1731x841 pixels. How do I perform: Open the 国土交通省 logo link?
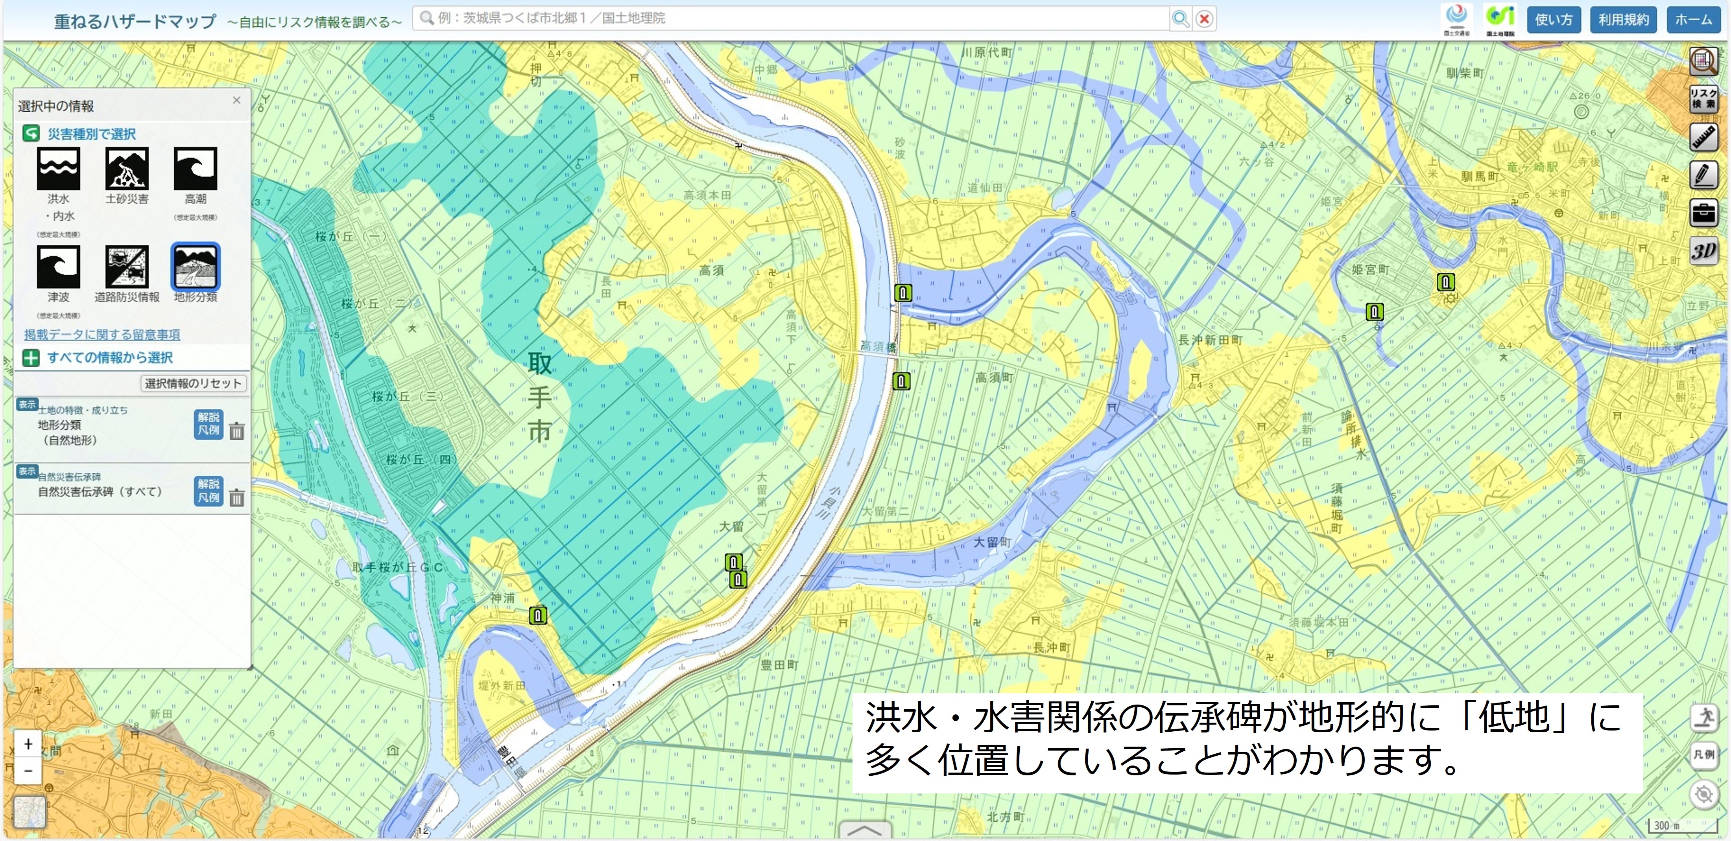click(x=1456, y=20)
